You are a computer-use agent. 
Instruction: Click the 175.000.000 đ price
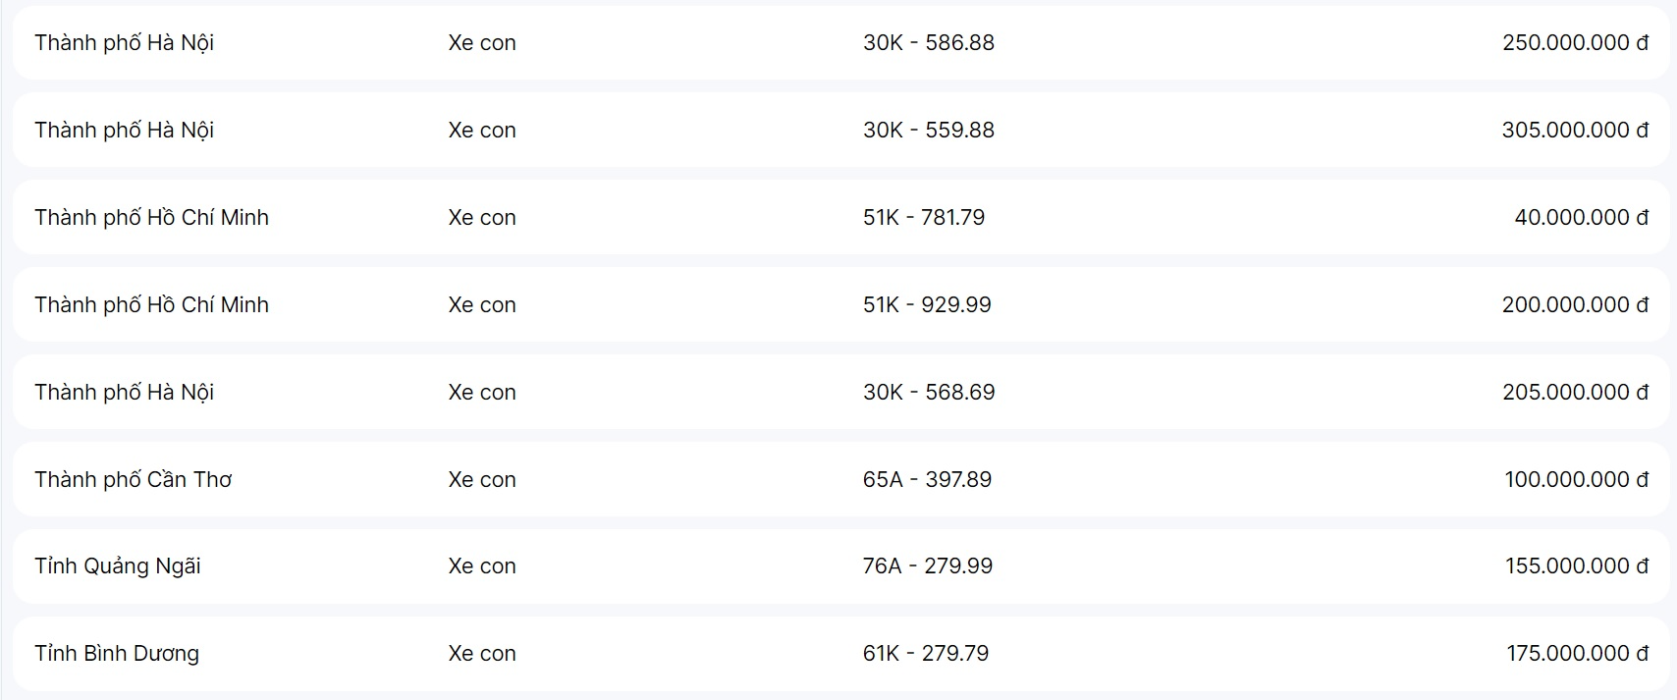tap(1576, 654)
